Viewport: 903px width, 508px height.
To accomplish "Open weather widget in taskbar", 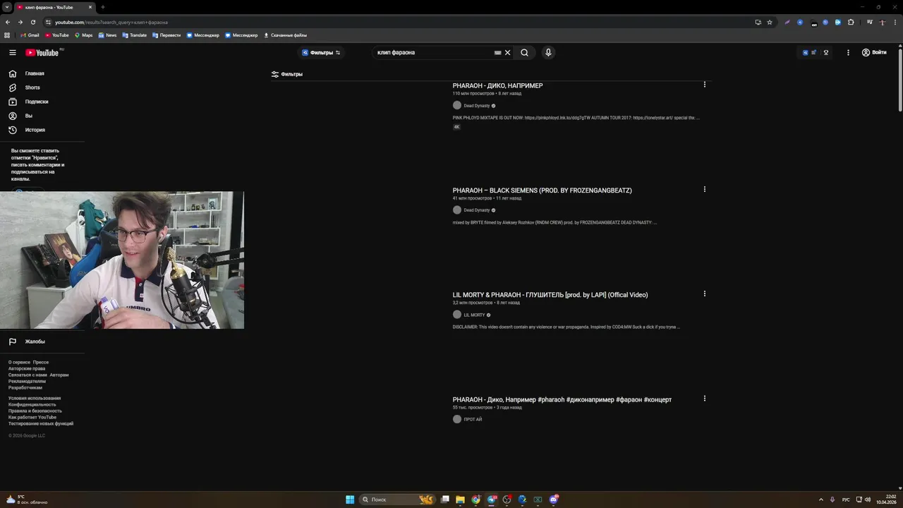I will 27,500.
